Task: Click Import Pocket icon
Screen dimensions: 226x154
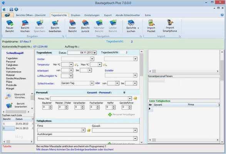Action: 151,23
